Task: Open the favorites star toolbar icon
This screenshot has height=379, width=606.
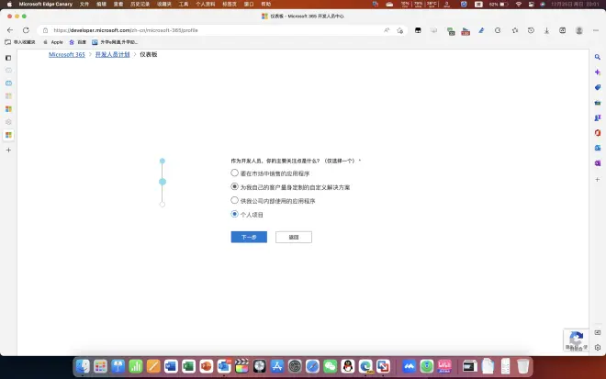Action: point(515,30)
